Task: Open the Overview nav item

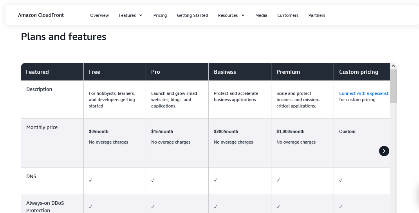Action: pyautogui.click(x=99, y=15)
